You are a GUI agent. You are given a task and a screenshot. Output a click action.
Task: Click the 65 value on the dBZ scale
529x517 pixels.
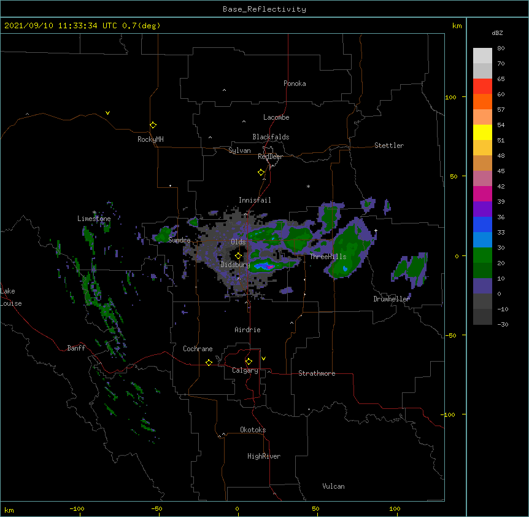coord(501,79)
